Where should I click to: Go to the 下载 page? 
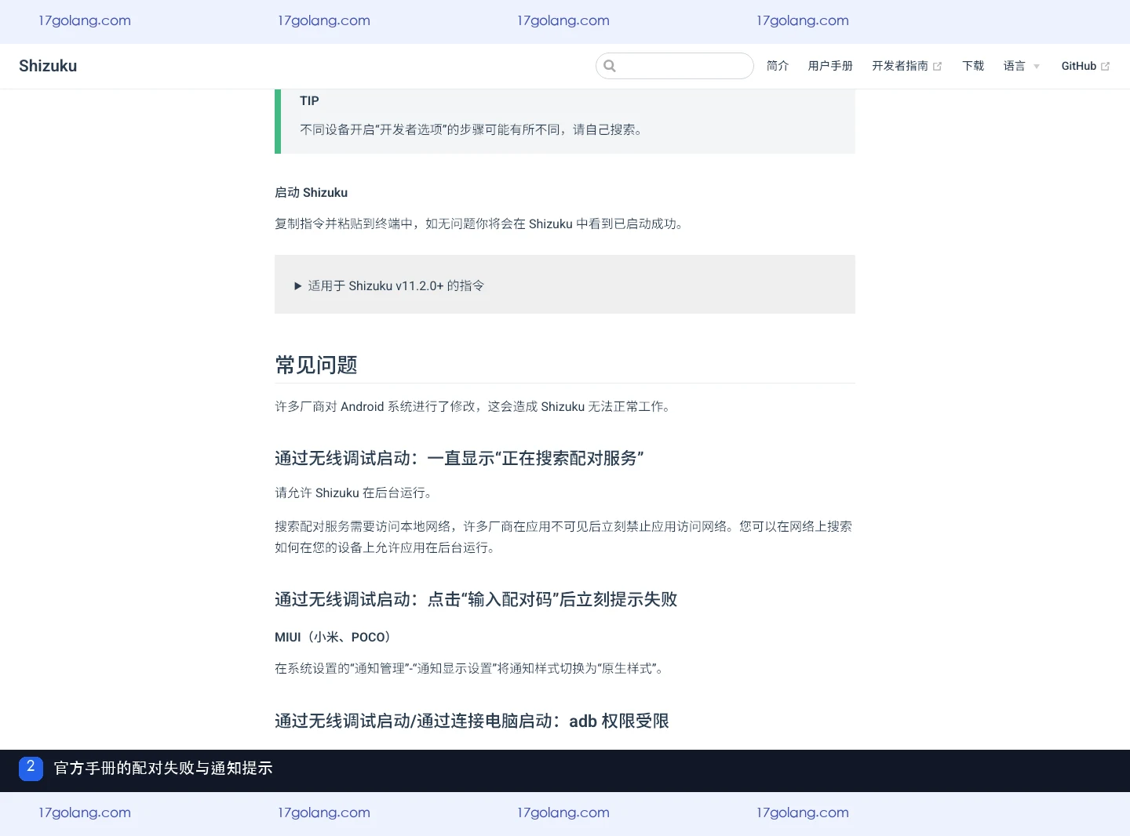(x=973, y=66)
